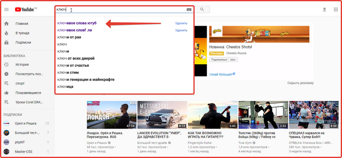Image resolution: width=342 pixels, height=158 pixels.
Task: Open True Gym channel name
Action: click(244, 143)
